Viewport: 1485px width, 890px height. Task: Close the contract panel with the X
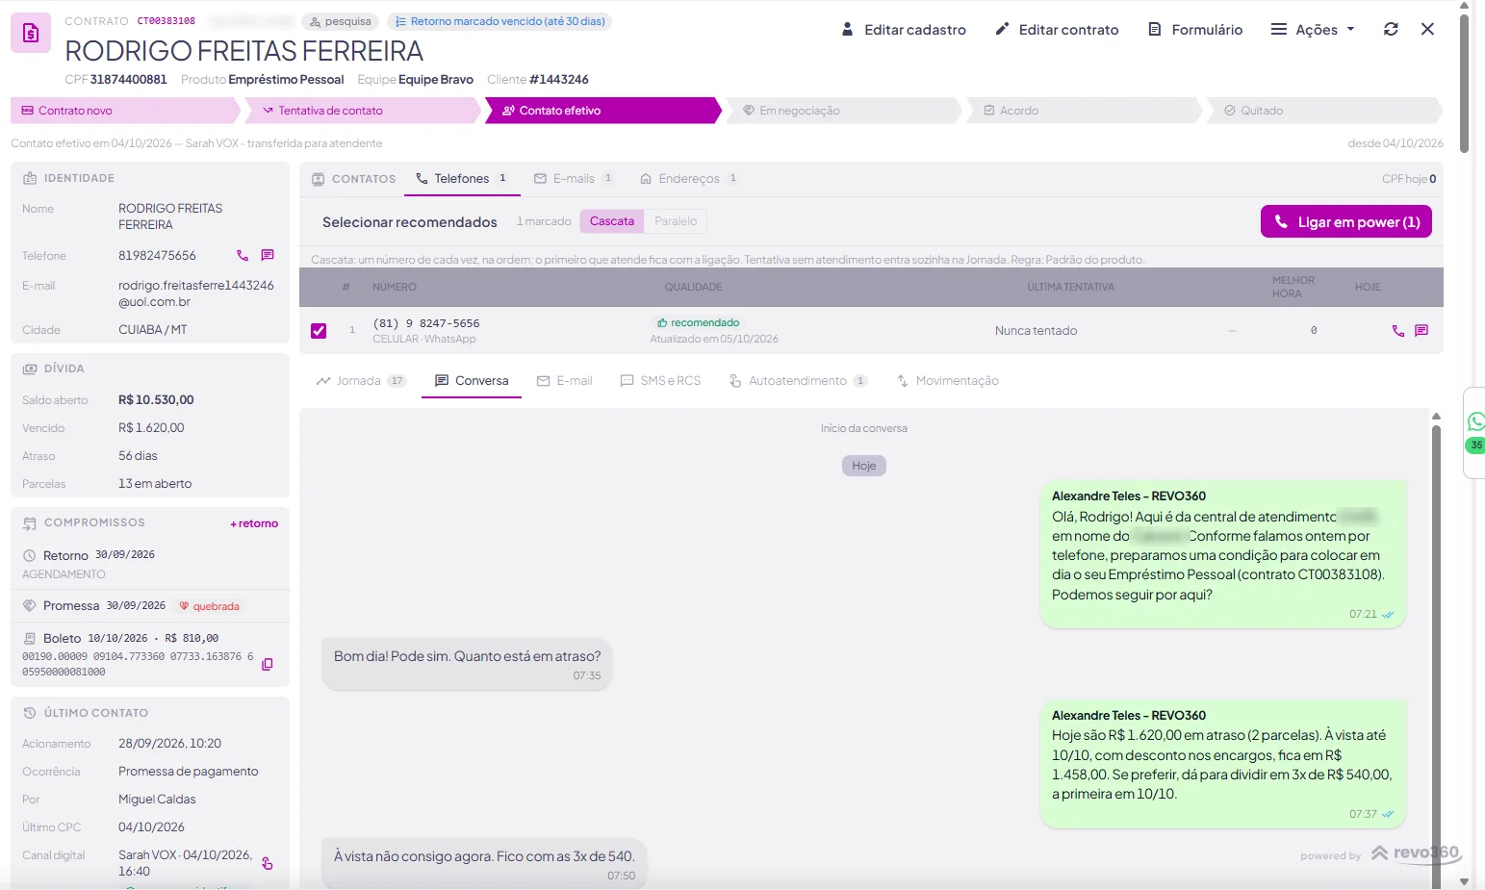(1427, 29)
